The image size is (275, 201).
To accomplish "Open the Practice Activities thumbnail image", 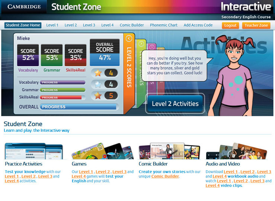I will pyautogui.click(x=34, y=151).
